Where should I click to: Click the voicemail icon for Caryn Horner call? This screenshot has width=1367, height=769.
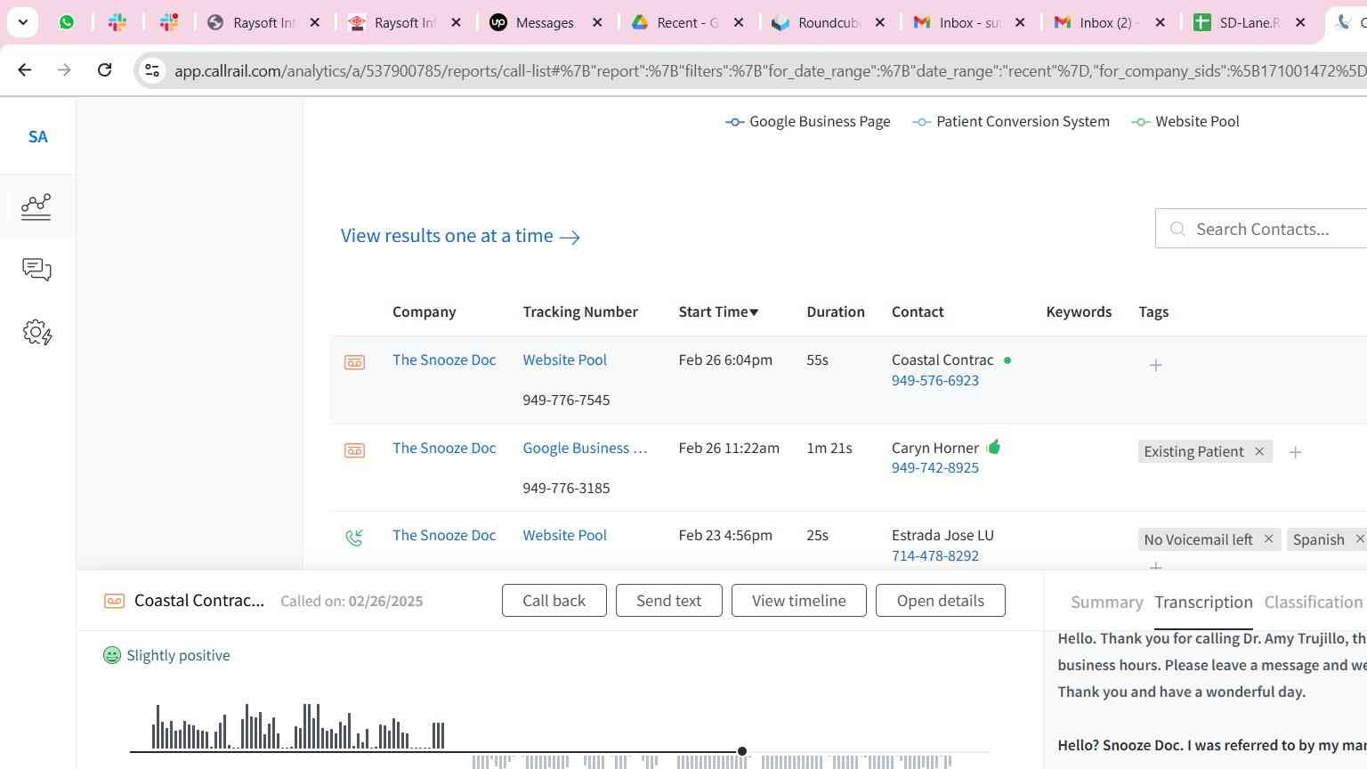[x=354, y=450]
